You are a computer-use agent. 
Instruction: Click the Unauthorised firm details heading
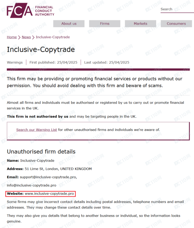click(41, 152)
